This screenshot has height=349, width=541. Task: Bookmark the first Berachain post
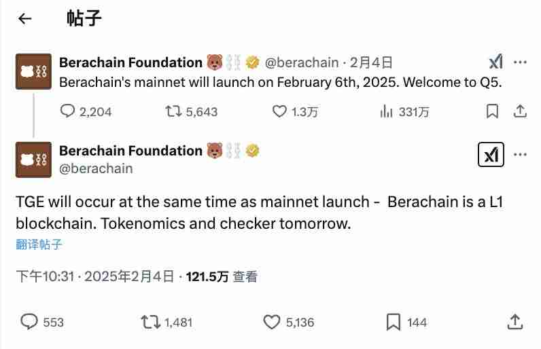click(x=493, y=111)
